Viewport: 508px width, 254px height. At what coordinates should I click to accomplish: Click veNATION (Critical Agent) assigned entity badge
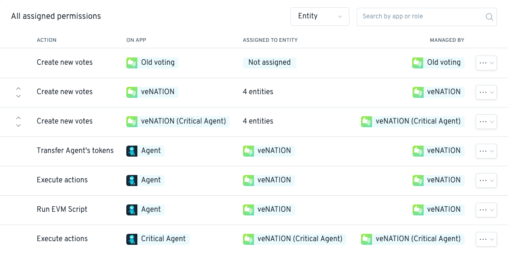295,239
